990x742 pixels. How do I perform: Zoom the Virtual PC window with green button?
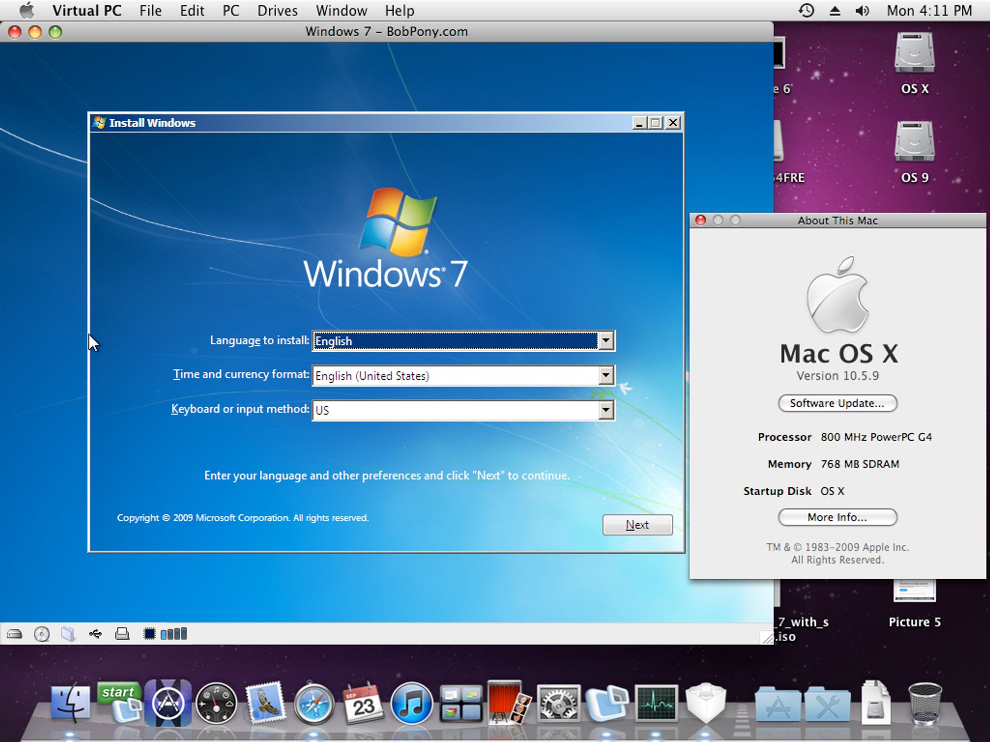(x=55, y=32)
